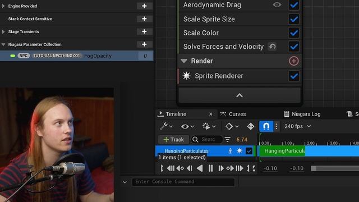
Task: Click the first -0.10 view range field
Action: (x=270, y=168)
